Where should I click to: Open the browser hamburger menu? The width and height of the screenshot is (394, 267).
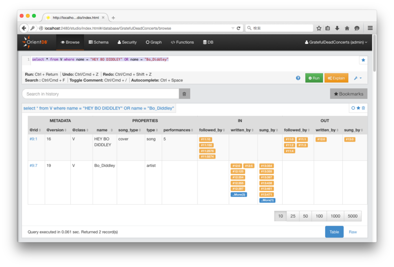(x=370, y=28)
